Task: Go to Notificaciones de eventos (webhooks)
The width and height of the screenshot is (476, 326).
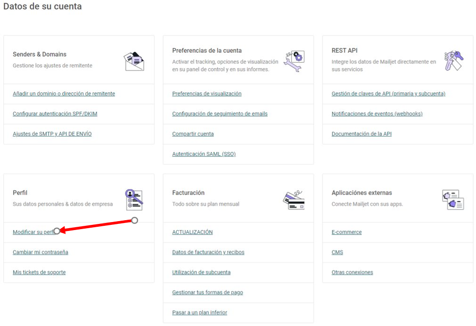Action: [x=377, y=114]
